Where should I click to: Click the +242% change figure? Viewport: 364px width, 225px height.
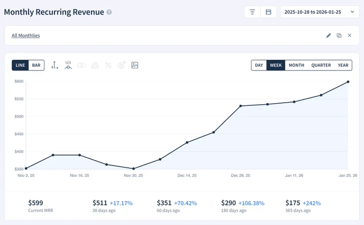[x=312, y=203]
